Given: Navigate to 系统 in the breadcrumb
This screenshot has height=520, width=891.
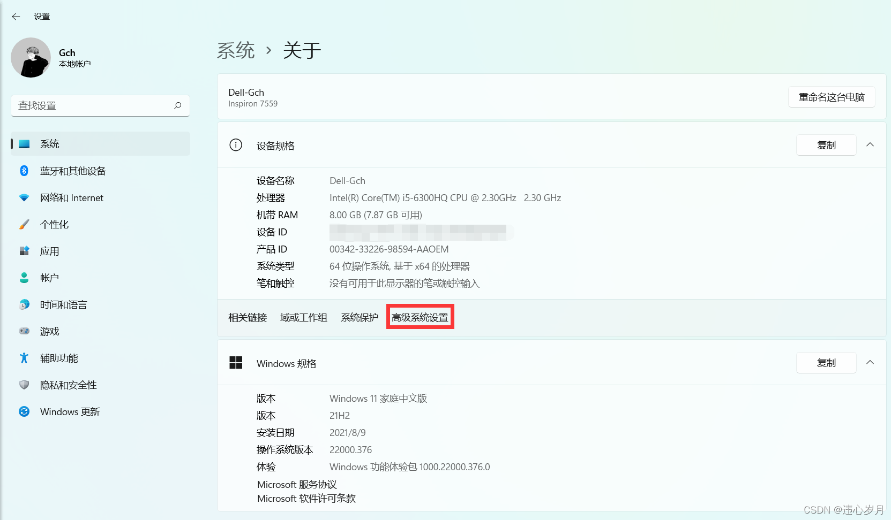Looking at the screenshot, I should click(236, 50).
